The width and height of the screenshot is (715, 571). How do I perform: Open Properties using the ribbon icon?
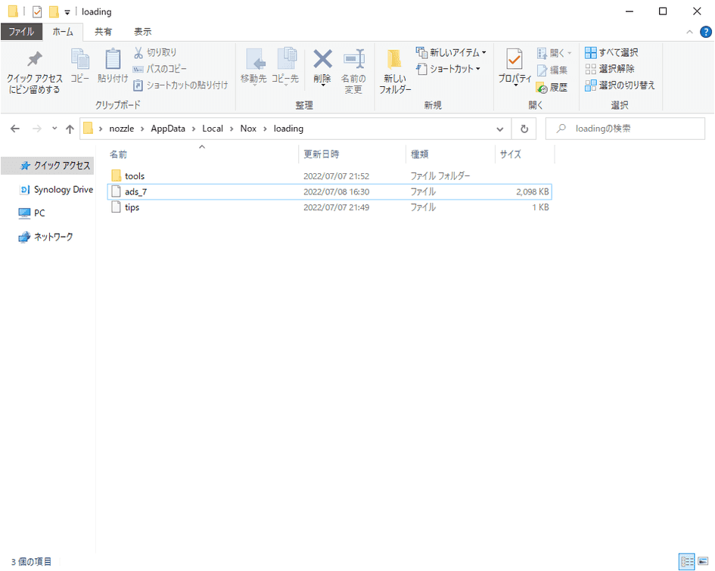(514, 68)
